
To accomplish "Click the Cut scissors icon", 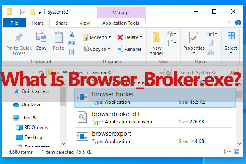I will click(71, 34).
